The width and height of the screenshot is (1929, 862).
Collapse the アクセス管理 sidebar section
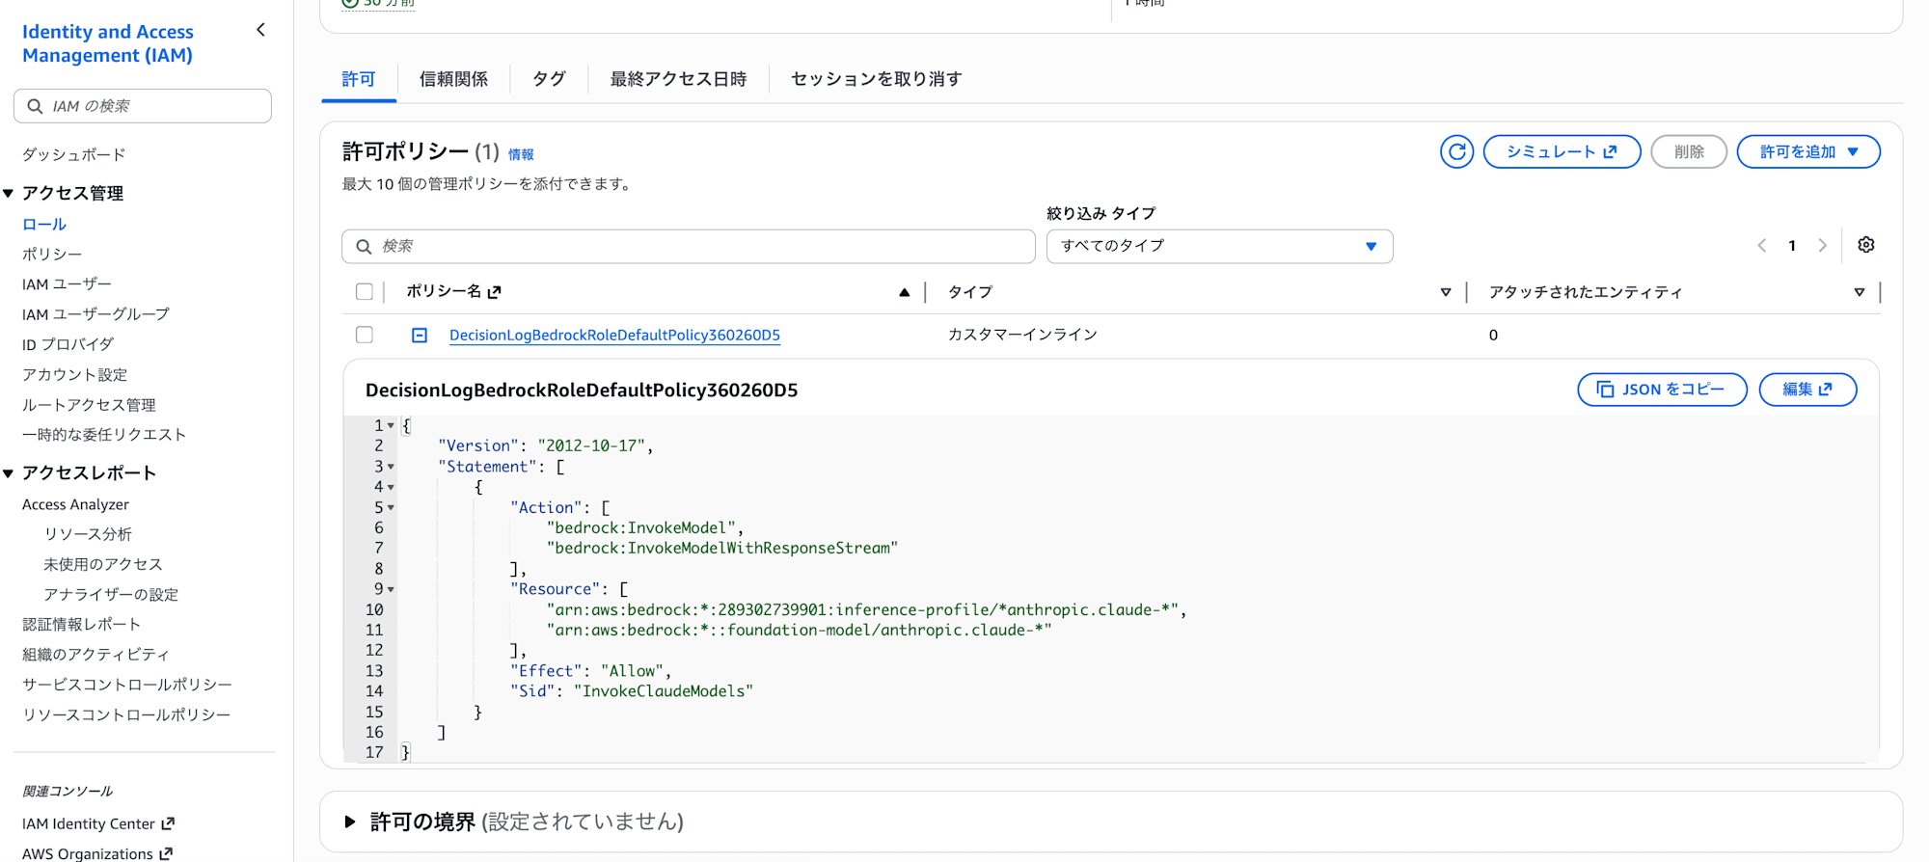point(9,194)
